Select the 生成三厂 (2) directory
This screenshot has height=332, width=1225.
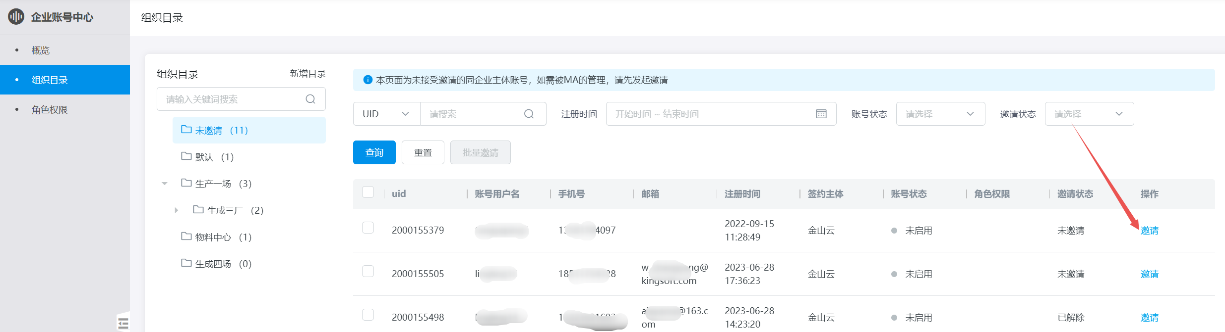coord(249,210)
